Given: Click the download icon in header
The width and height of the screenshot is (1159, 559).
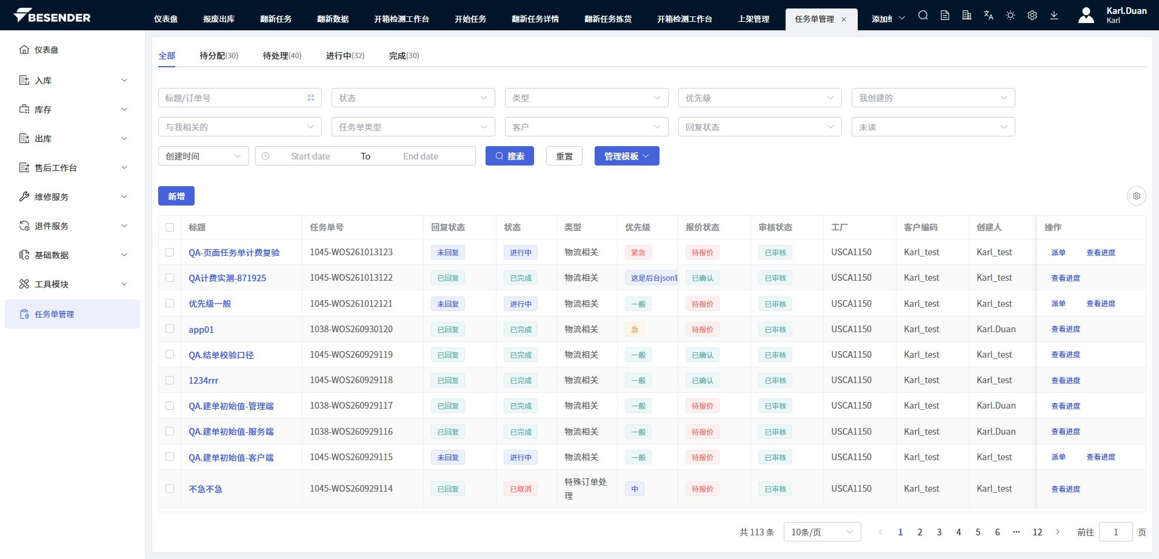Looking at the screenshot, I should [1054, 16].
